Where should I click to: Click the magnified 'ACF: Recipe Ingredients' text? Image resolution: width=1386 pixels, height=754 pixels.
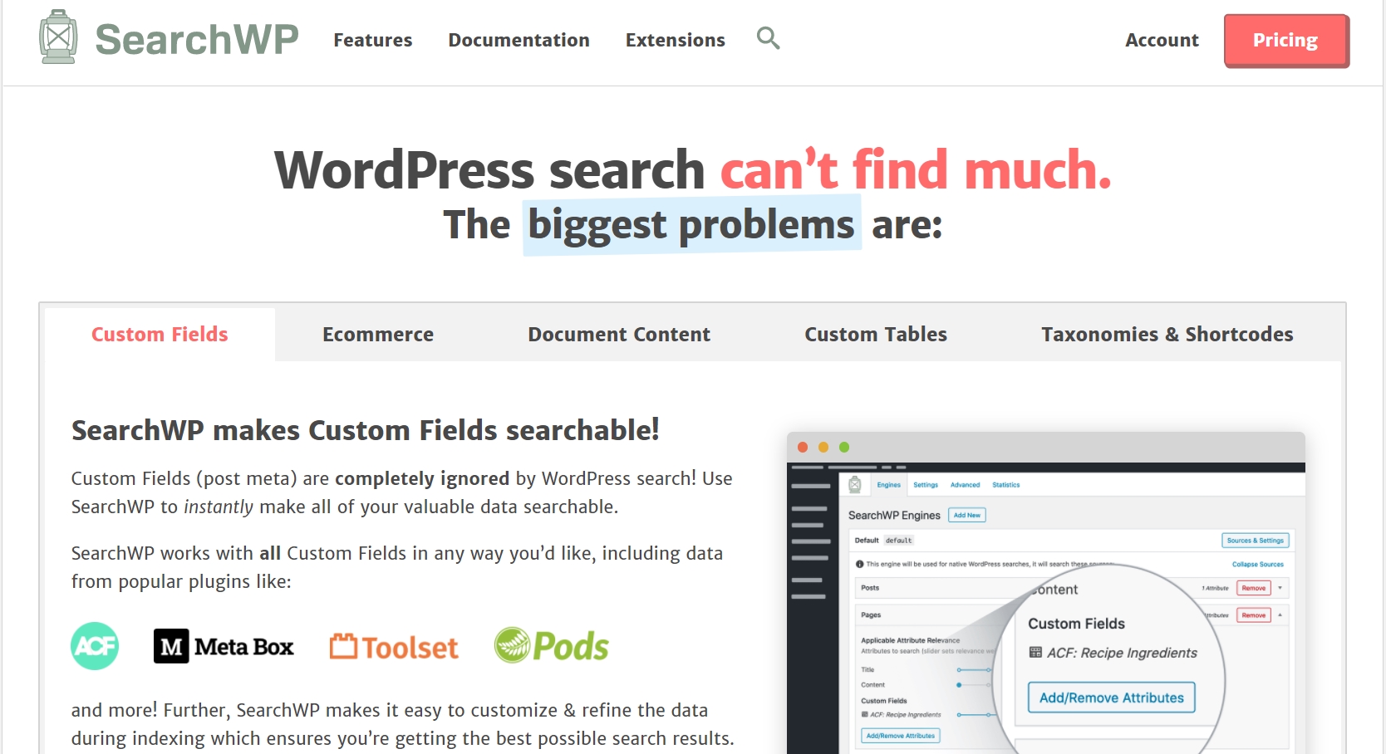pyautogui.click(x=1122, y=653)
